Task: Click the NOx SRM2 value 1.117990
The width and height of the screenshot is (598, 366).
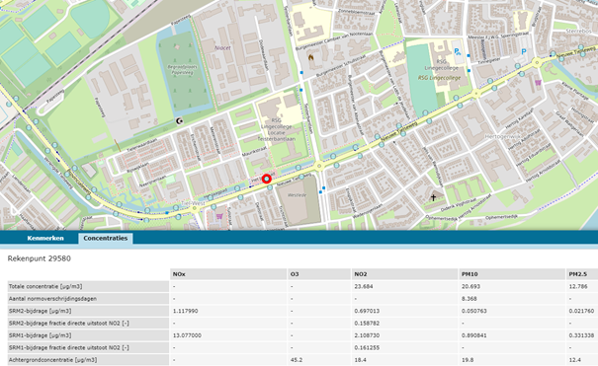Action: pyautogui.click(x=186, y=311)
